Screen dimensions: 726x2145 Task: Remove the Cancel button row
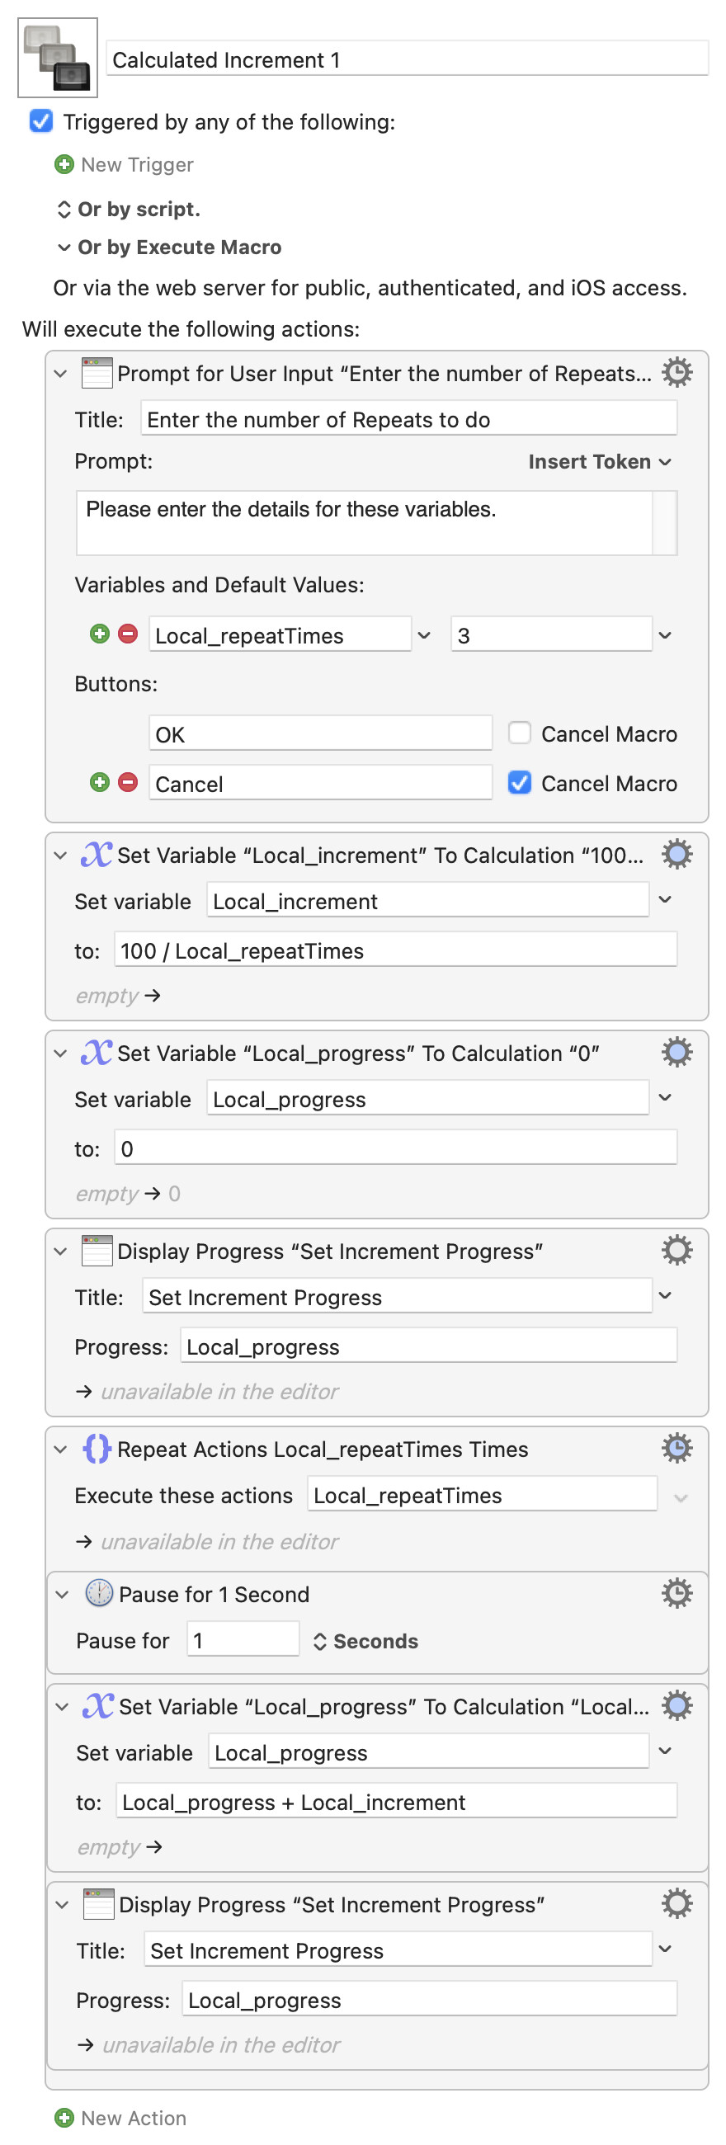(x=127, y=783)
